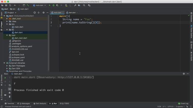
Task: Click the Search Everywhere magnifier icon
Action: 84,5
